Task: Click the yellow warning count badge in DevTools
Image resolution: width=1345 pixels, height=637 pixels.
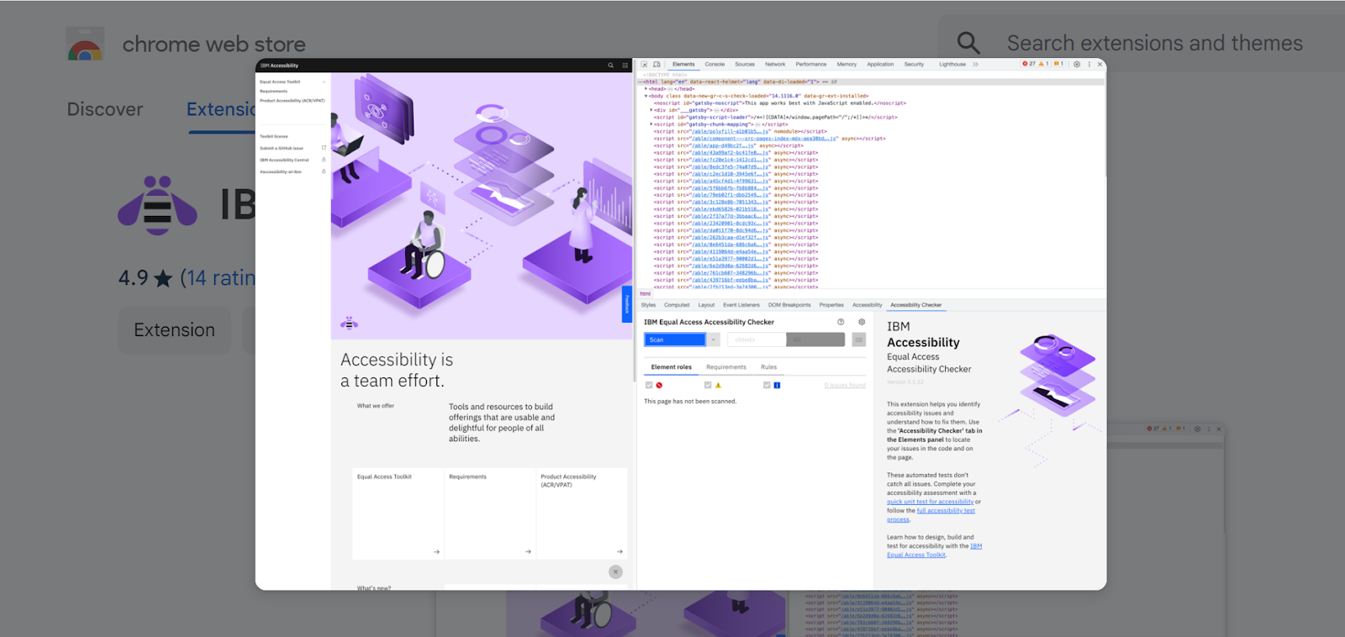Action: coord(1043,64)
